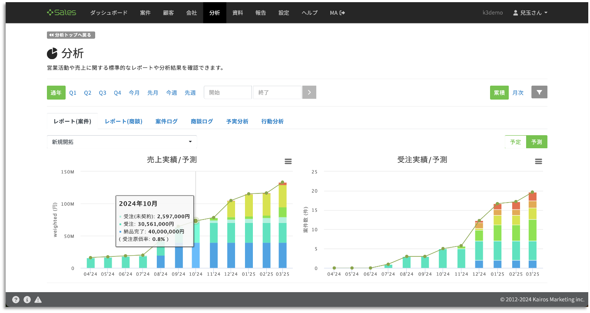Open the sales chart hamburger menu
The height and width of the screenshot is (313, 590).
pos(288,161)
